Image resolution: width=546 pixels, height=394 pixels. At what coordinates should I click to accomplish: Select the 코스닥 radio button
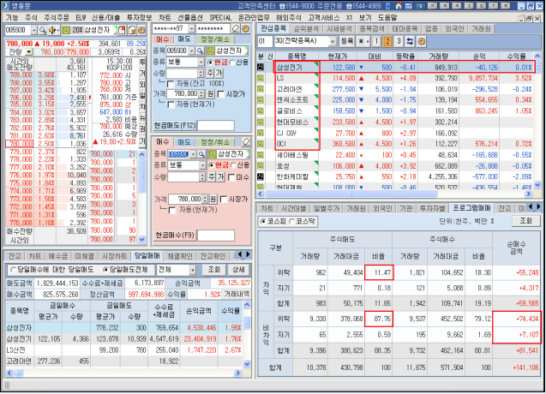pyautogui.click(x=291, y=221)
